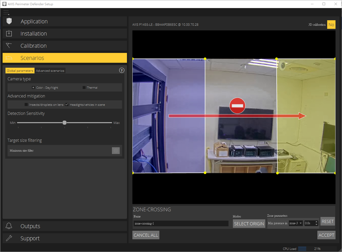Enable Insects/droplets on lens mitigation
The image size is (342, 252).
coord(26,105)
